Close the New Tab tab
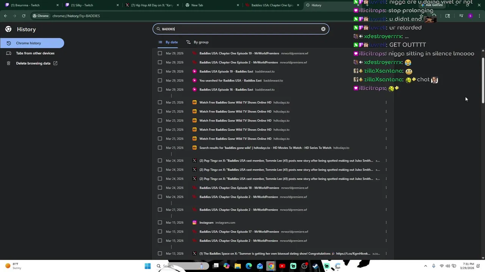Image resolution: width=485 pixels, height=272 pixels. (238, 5)
